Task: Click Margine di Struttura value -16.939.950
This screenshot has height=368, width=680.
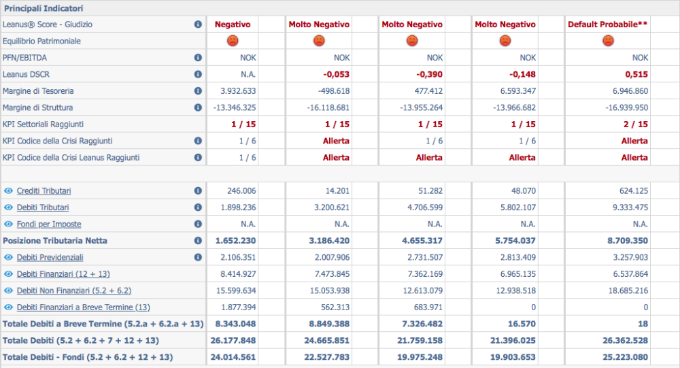Action: click(x=627, y=107)
